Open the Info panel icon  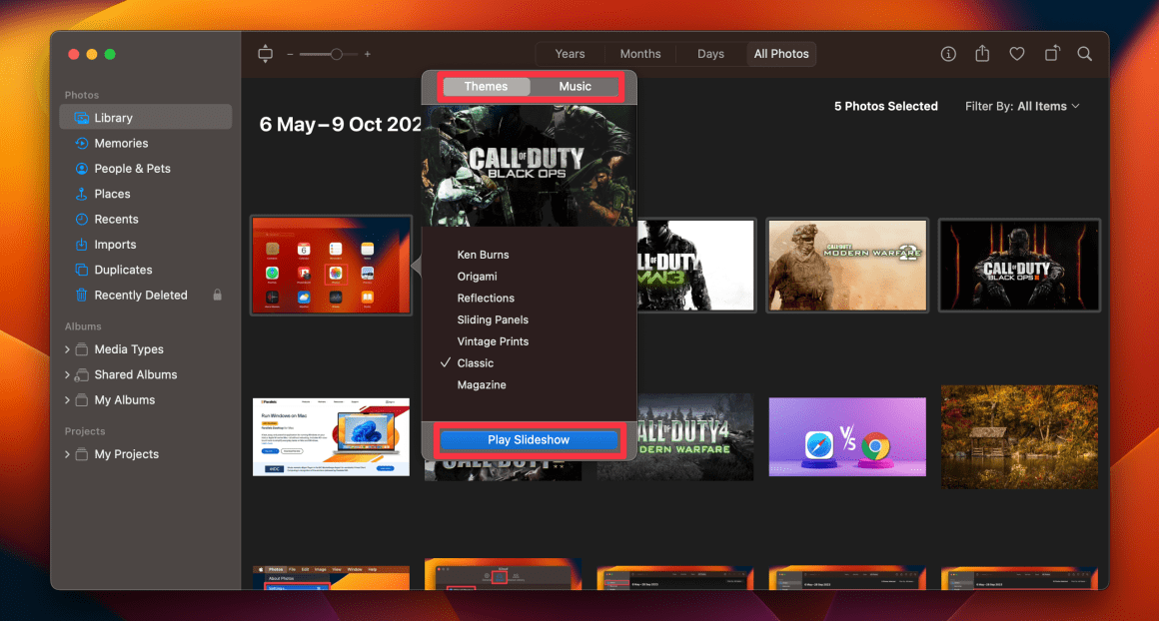(x=947, y=54)
